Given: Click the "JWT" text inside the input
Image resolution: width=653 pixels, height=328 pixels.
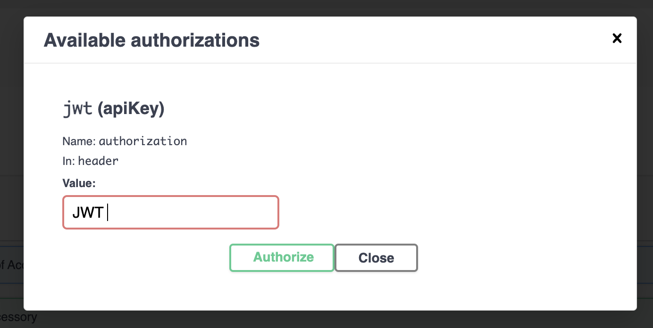Looking at the screenshot, I should point(88,213).
